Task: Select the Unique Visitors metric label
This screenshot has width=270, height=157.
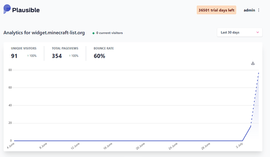Action: coord(23,48)
